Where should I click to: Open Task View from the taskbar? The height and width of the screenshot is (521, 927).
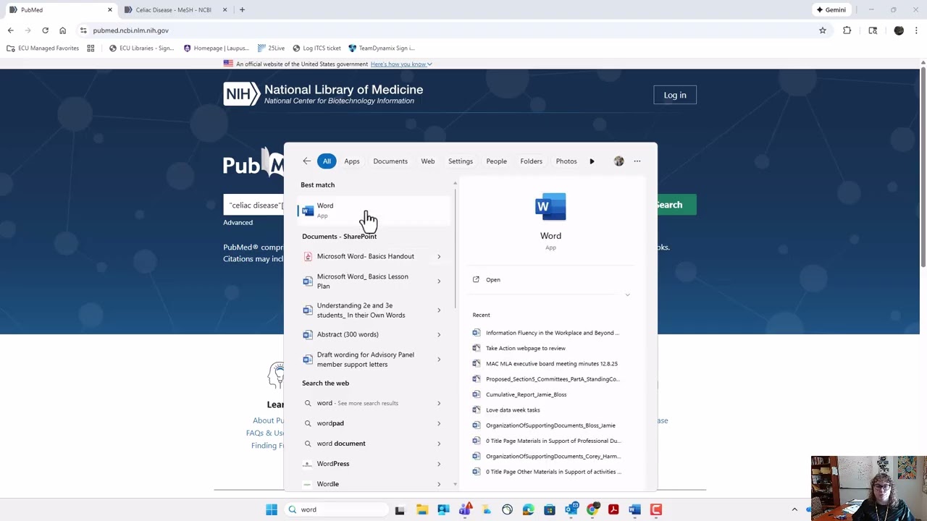point(399,509)
